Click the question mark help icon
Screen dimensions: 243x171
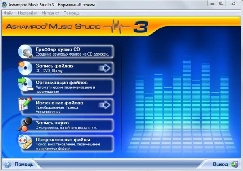tap(7, 165)
